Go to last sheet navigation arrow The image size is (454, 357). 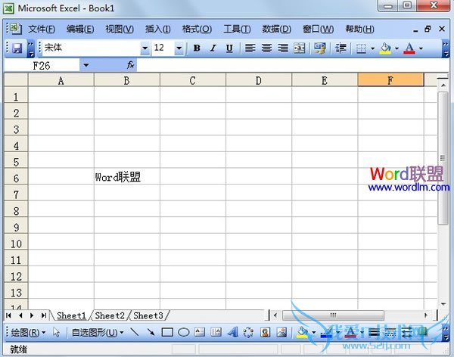(x=44, y=315)
